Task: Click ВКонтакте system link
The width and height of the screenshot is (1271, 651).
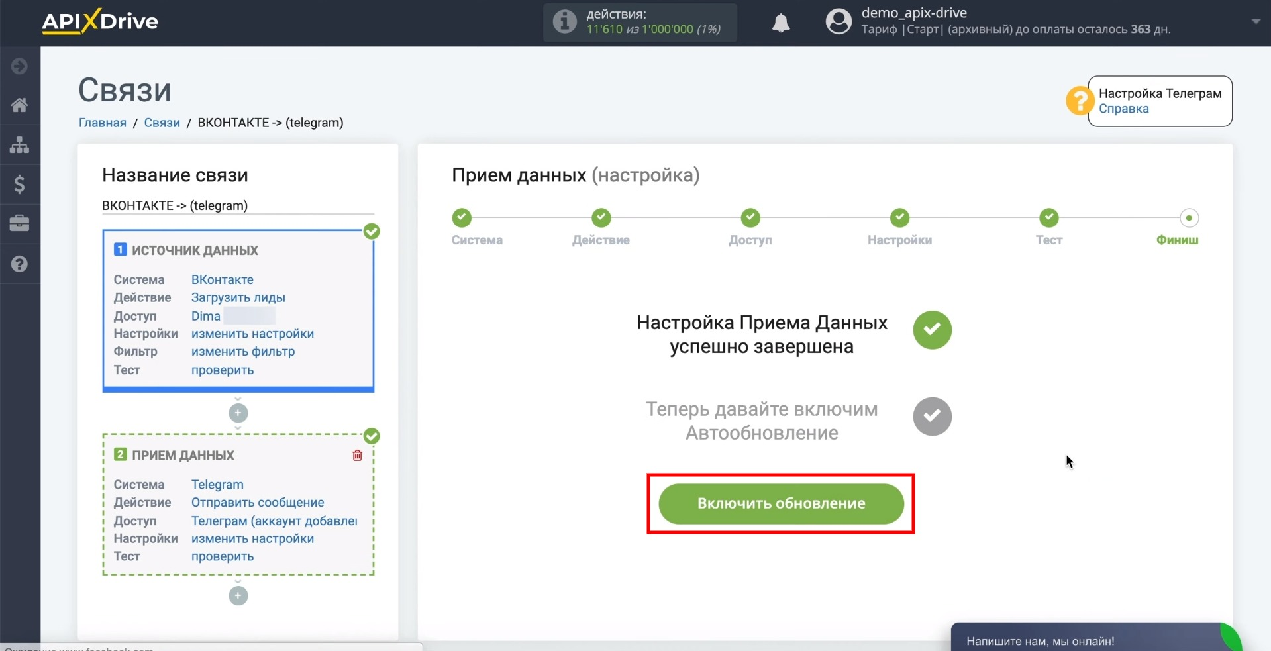Action: (222, 279)
